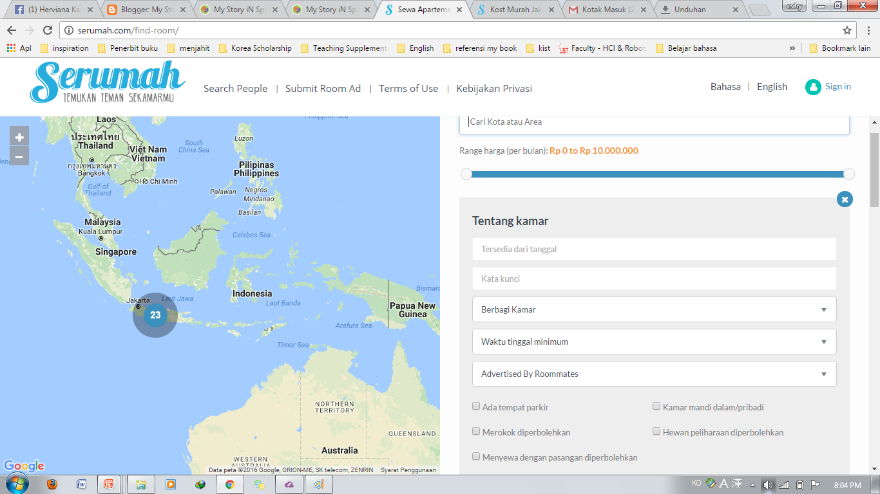Zoom out on the map with minus button
The height and width of the screenshot is (494, 880).
[x=19, y=156]
